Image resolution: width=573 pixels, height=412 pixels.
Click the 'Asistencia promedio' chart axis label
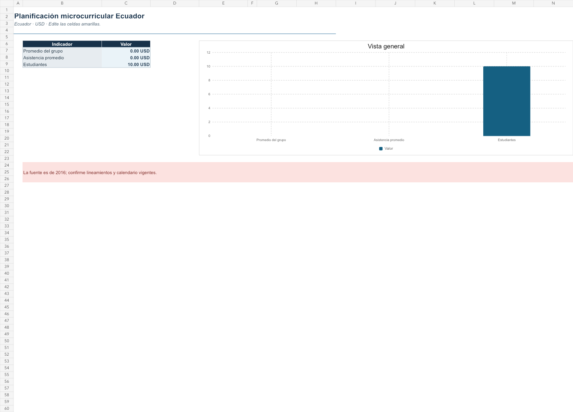coord(389,140)
